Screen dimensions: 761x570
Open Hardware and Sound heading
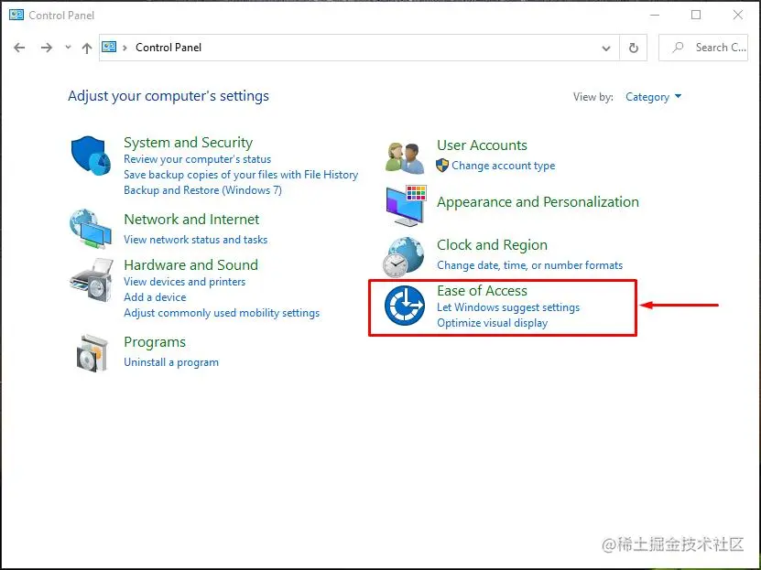[x=191, y=265]
